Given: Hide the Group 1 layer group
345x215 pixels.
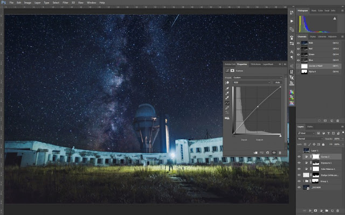Looking at the screenshot, I should 299,181.
